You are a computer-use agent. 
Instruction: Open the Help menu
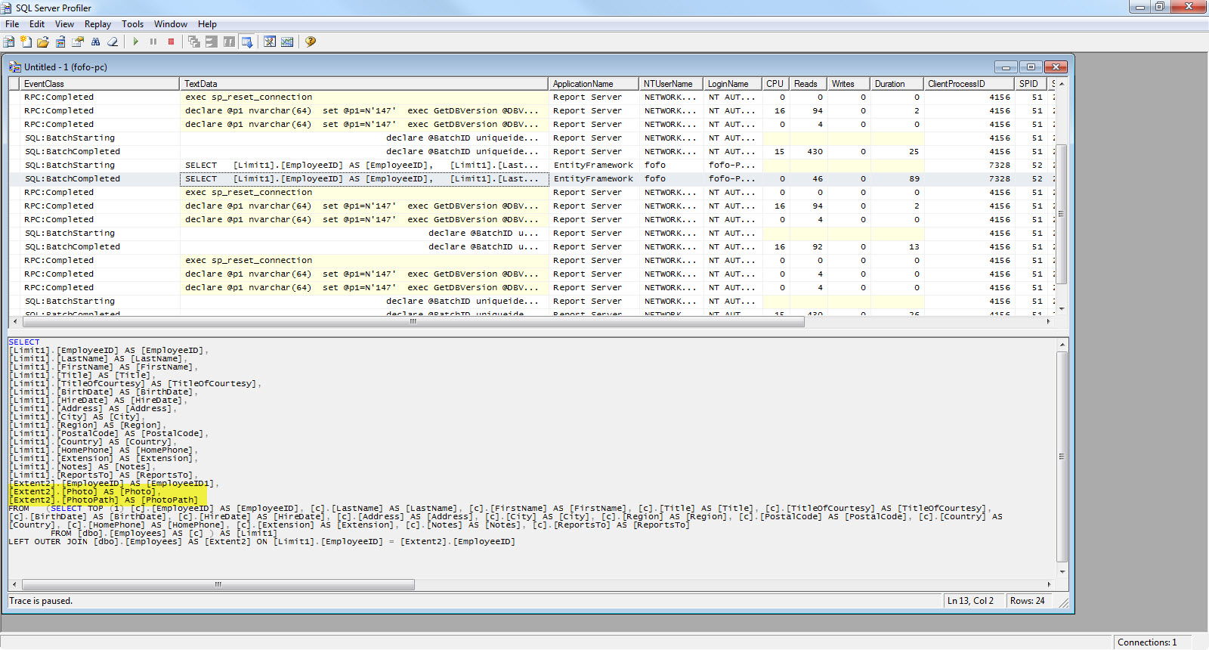tap(207, 24)
